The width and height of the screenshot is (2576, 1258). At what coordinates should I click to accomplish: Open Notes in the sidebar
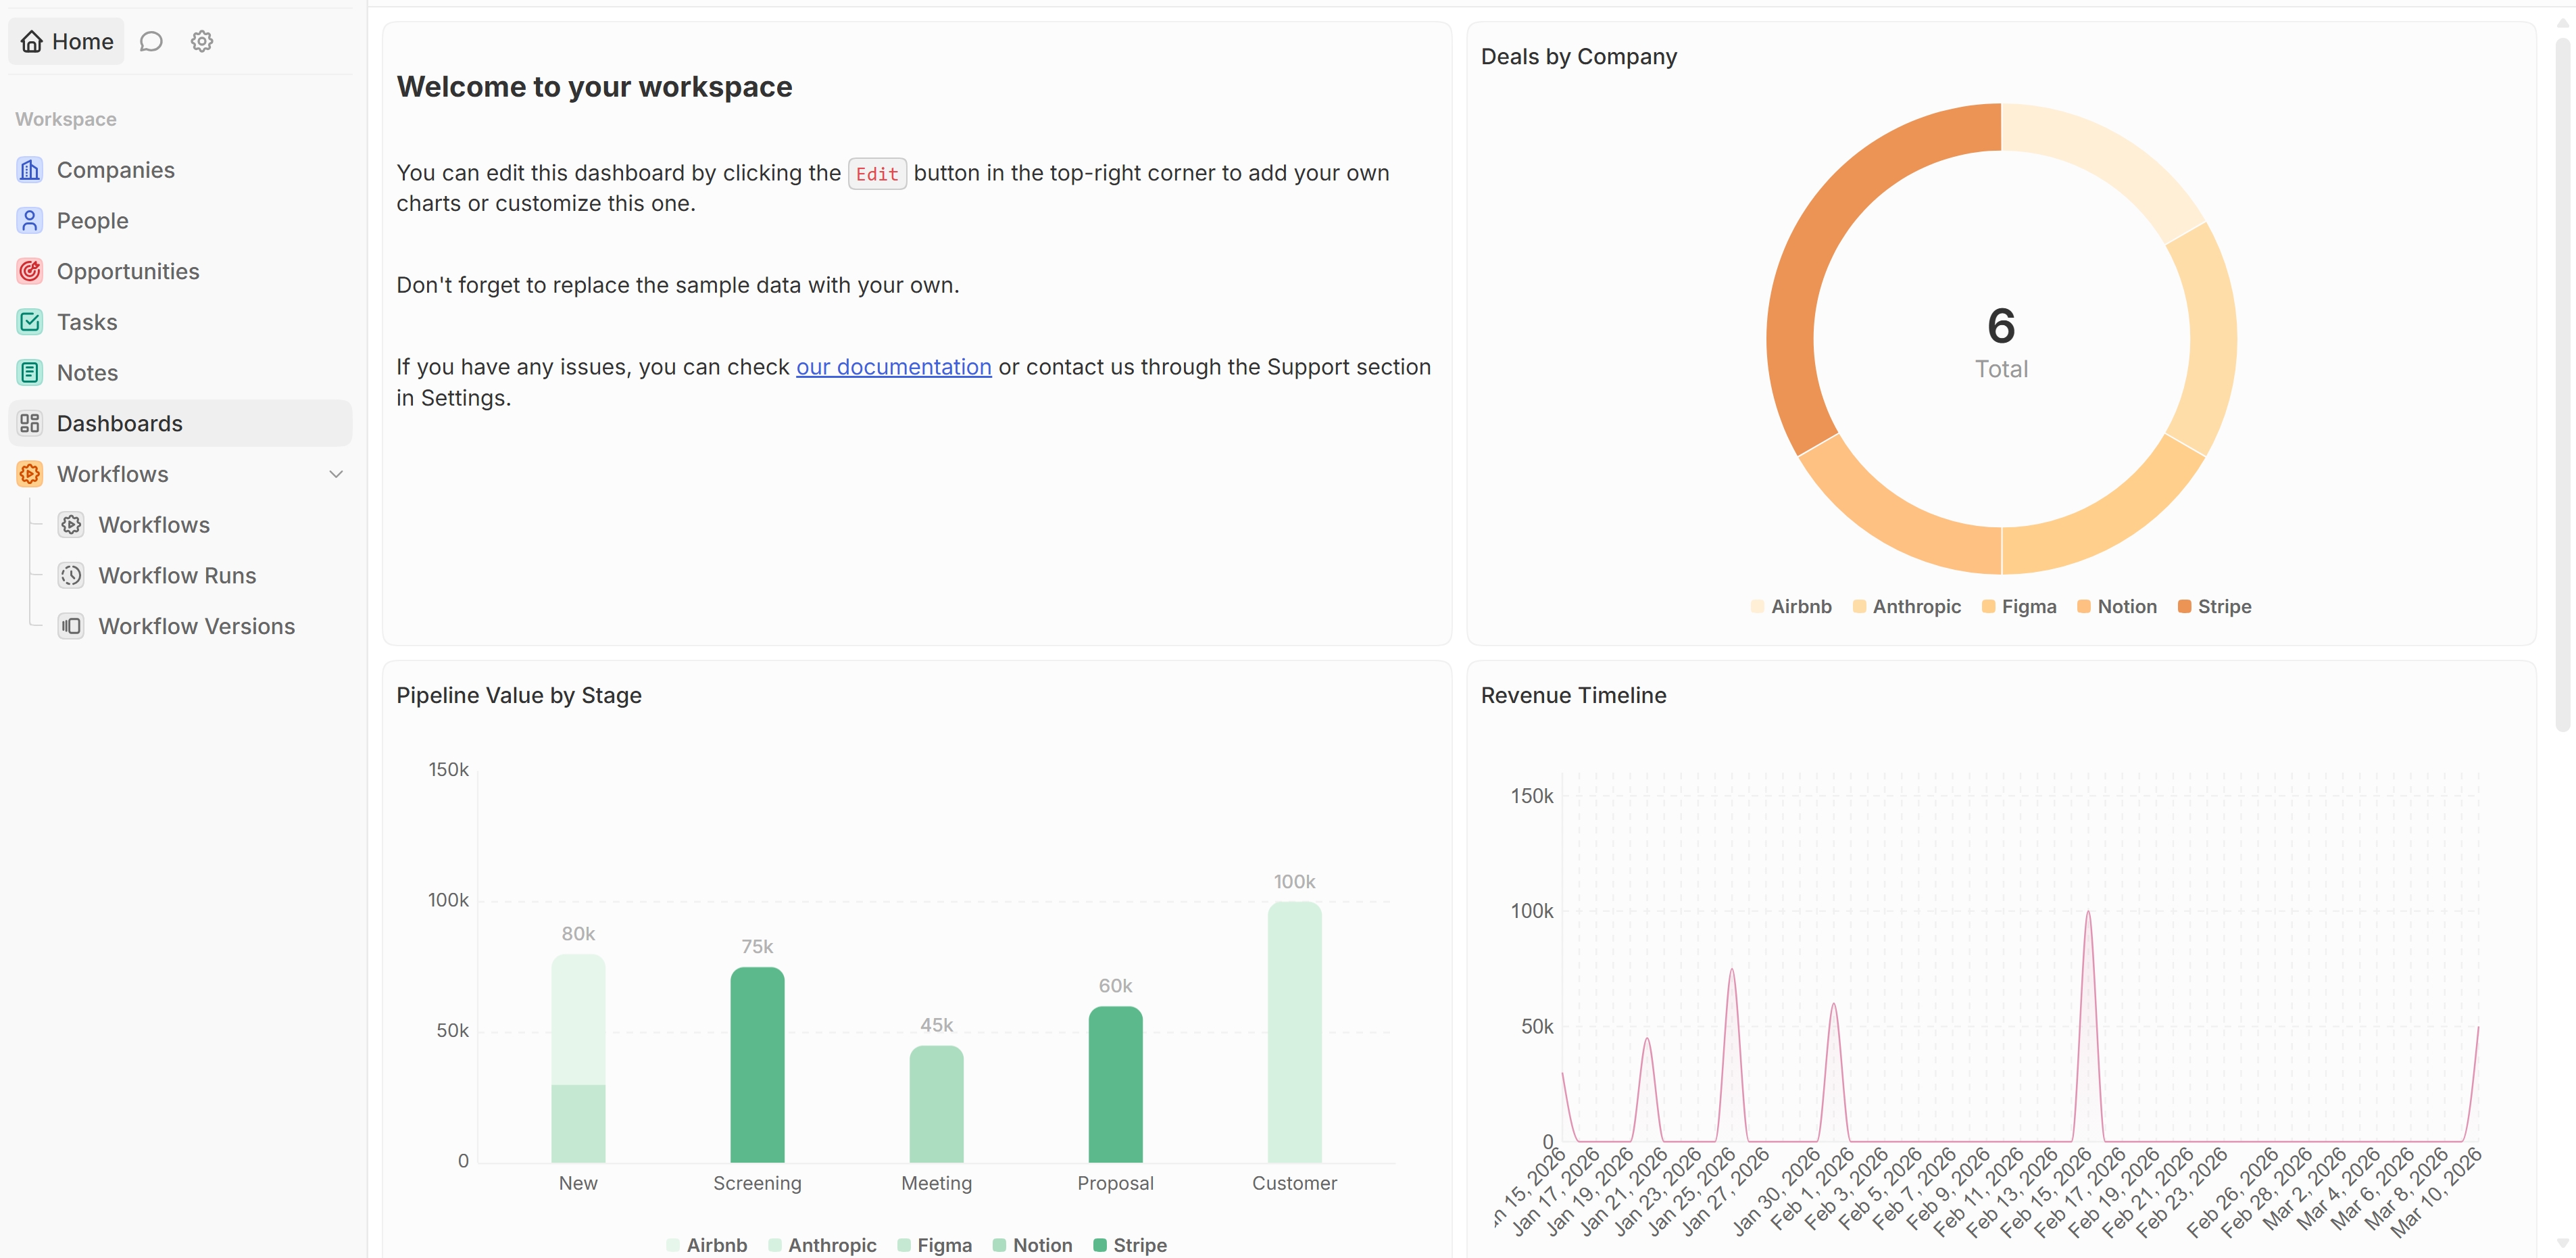pyautogui.click(x=180, y=373)
